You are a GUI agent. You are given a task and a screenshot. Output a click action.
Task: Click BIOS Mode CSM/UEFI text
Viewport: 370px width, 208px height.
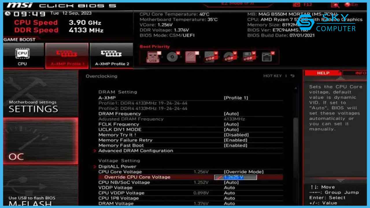tap(167, 35)
